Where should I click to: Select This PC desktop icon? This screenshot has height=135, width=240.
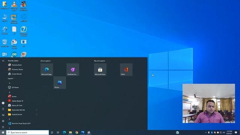coord(5,18)
